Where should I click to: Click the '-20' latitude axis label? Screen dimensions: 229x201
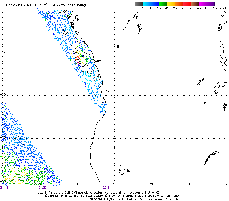tap(3, 181)
